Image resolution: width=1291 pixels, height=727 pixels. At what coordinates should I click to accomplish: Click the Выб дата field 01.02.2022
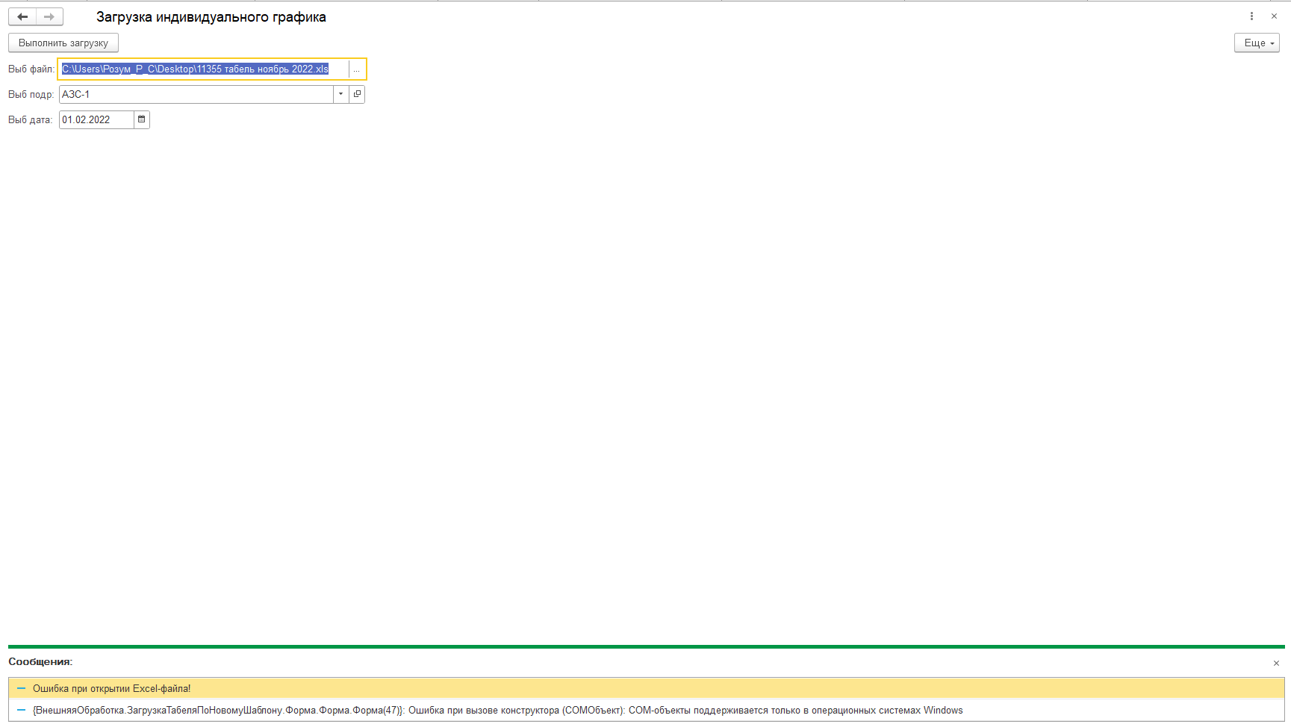click(96, 119)
